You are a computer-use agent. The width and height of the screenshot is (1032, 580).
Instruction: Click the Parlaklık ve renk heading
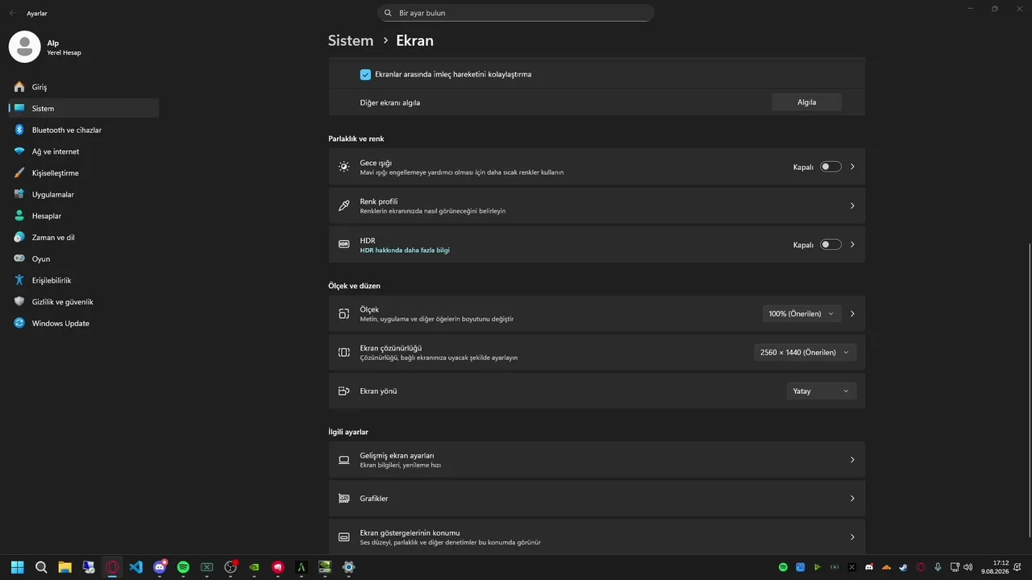356,139
